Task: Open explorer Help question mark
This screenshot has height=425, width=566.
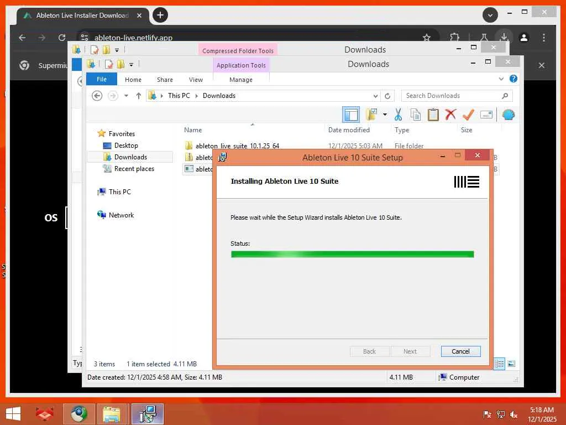Action: pos(513,79)
